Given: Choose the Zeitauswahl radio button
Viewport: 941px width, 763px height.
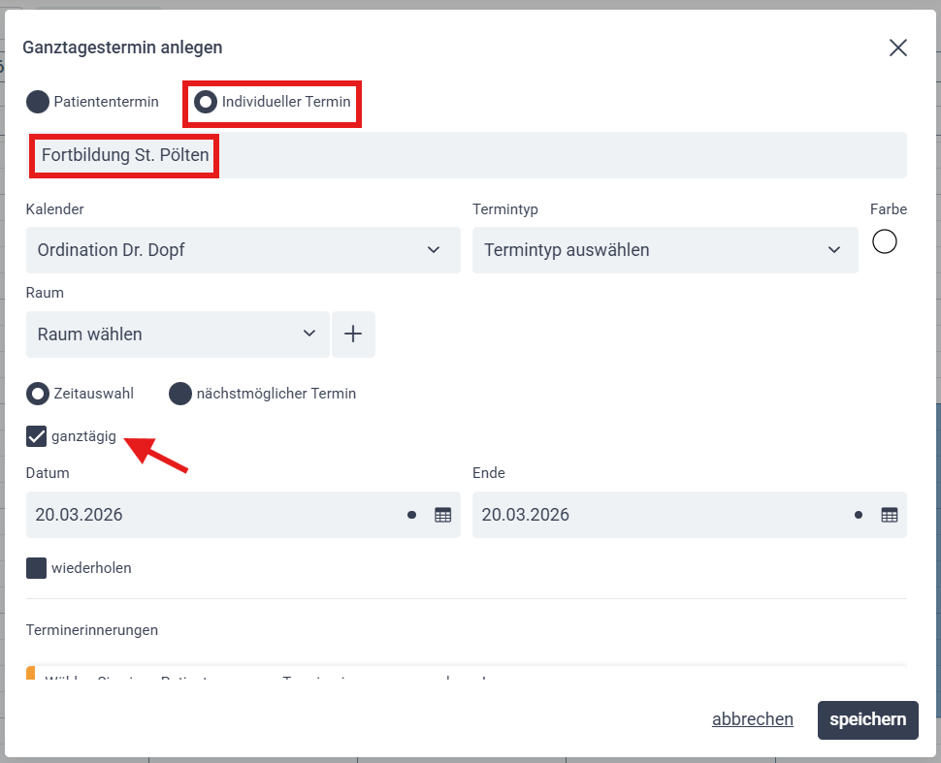Looking at the screenshot, I should (38, 394).
